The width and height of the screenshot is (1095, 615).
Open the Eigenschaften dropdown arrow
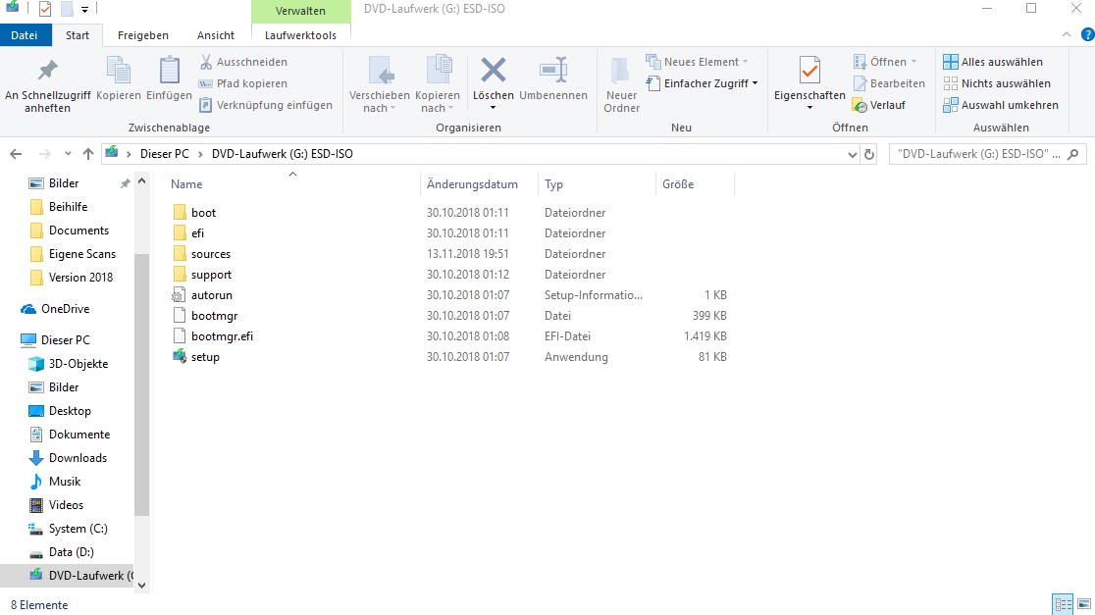[x=809, y=108]
